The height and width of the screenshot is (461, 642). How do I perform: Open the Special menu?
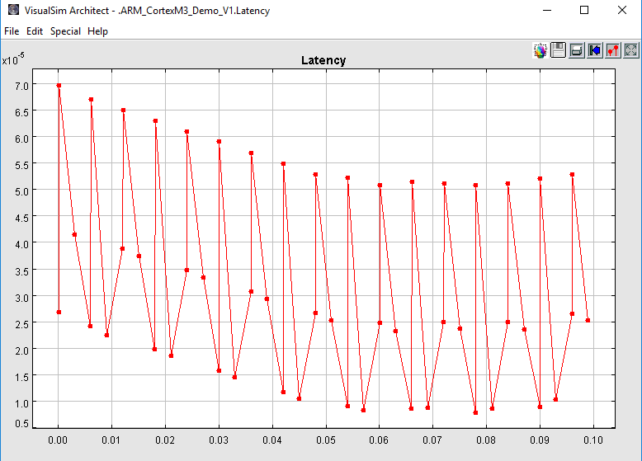65,31
